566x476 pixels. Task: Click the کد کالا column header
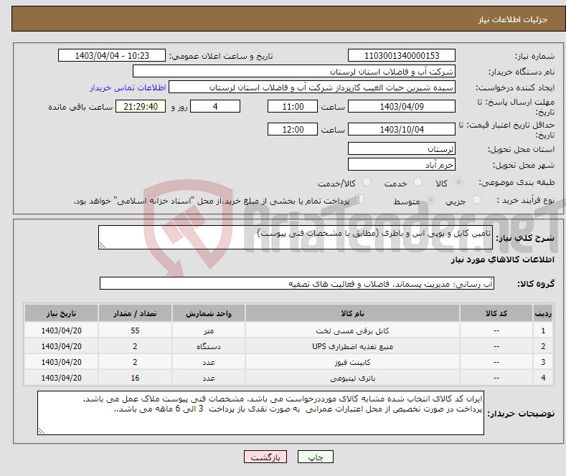click(x=496, y=313)
